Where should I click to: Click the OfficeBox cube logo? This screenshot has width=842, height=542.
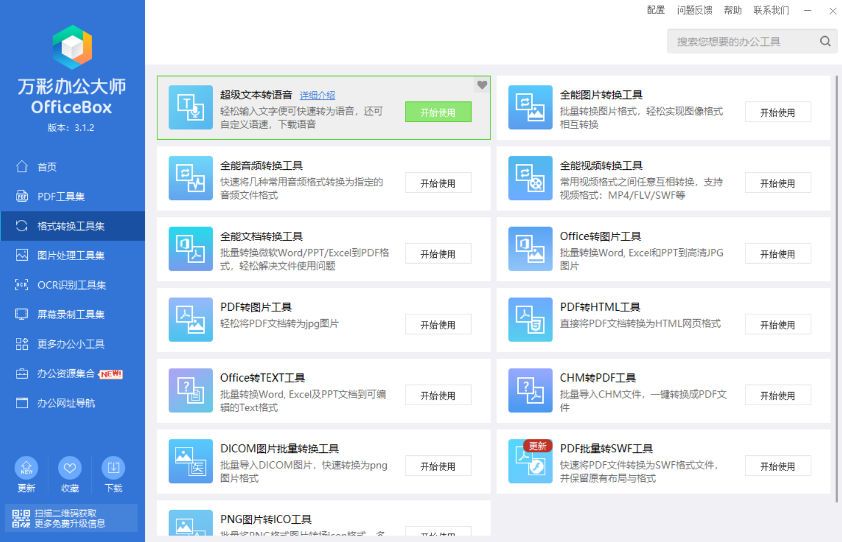point(72,47)
